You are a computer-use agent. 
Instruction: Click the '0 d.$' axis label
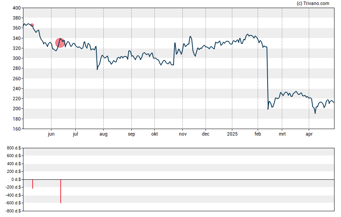[x=16, y=179]
